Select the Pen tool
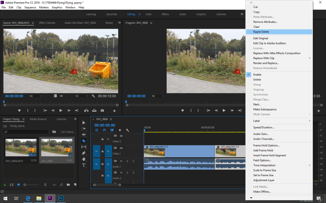Viewport: 326px width, 203px height. [84, 153]
